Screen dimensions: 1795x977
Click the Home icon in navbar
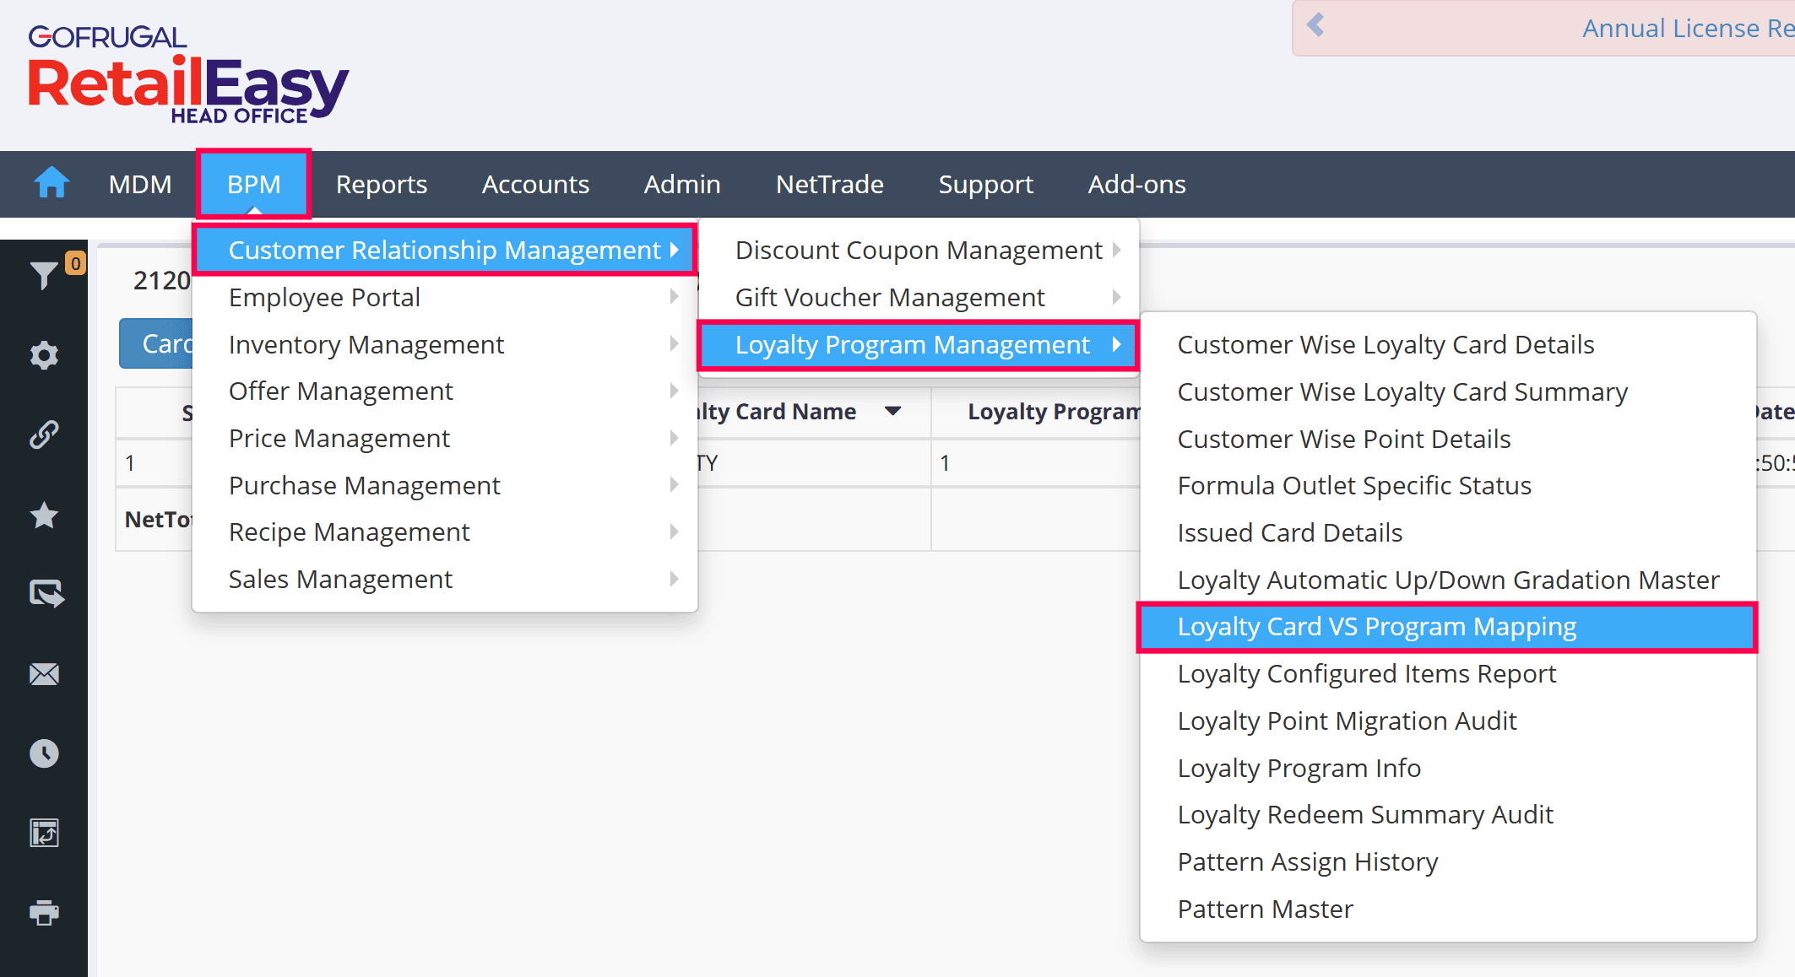point(51,183)
